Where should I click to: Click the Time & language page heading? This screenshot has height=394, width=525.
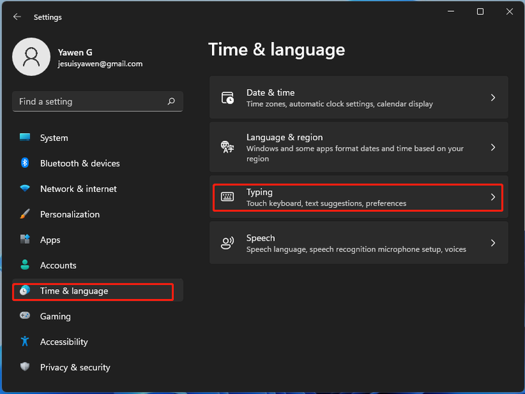click(x=276, y=50)
